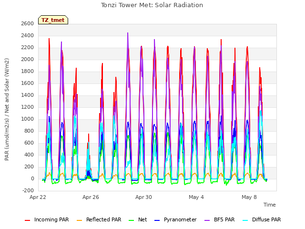Click the small red peak just before Apr 26
The height and width of the screenshot is (229, 305).
point(89,134)
